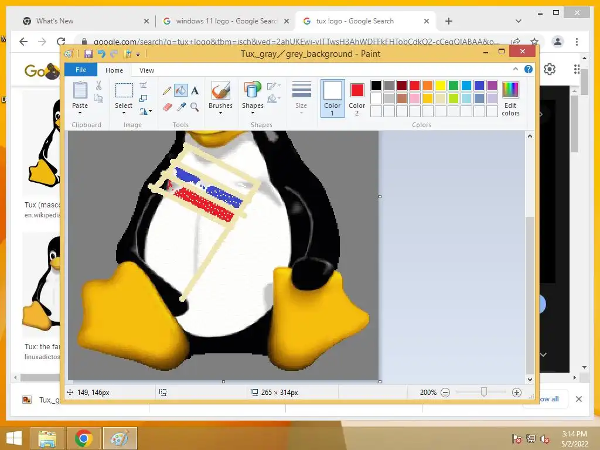Click the Brushes icon
This screenshot has height=450, width=600.
point(220,90)
